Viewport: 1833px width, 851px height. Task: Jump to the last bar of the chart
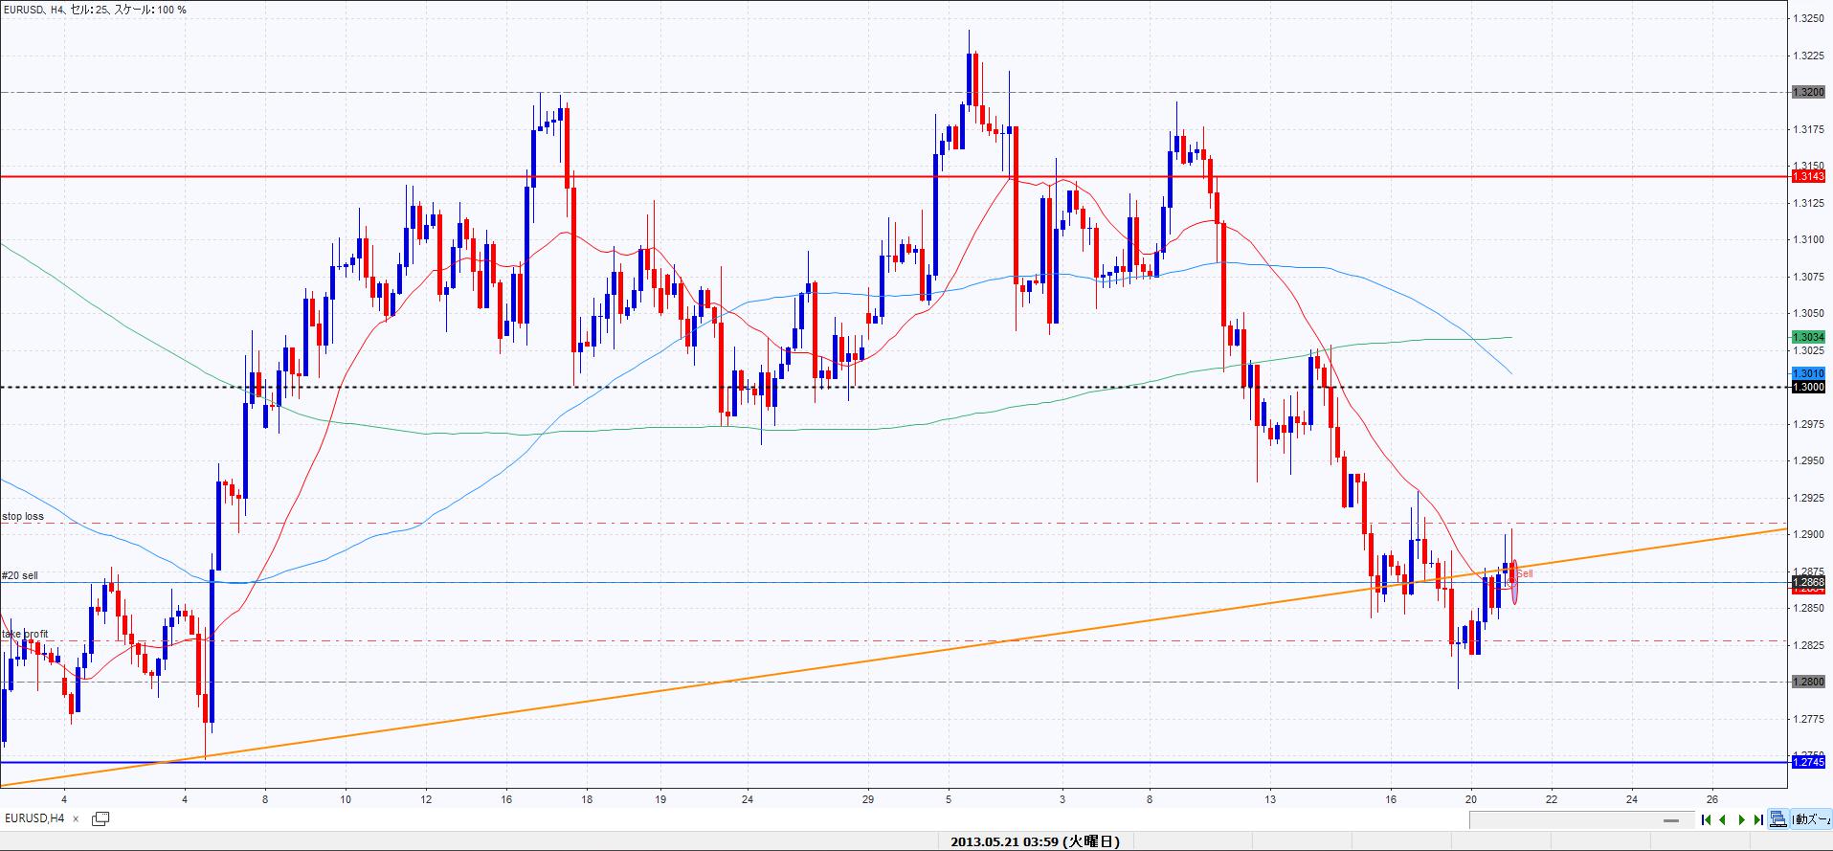pyautogui.click(x=1758, y=819)
